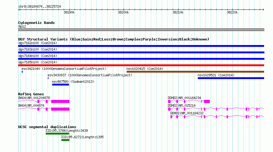Click the 38200k ruler label

(123, 12)
